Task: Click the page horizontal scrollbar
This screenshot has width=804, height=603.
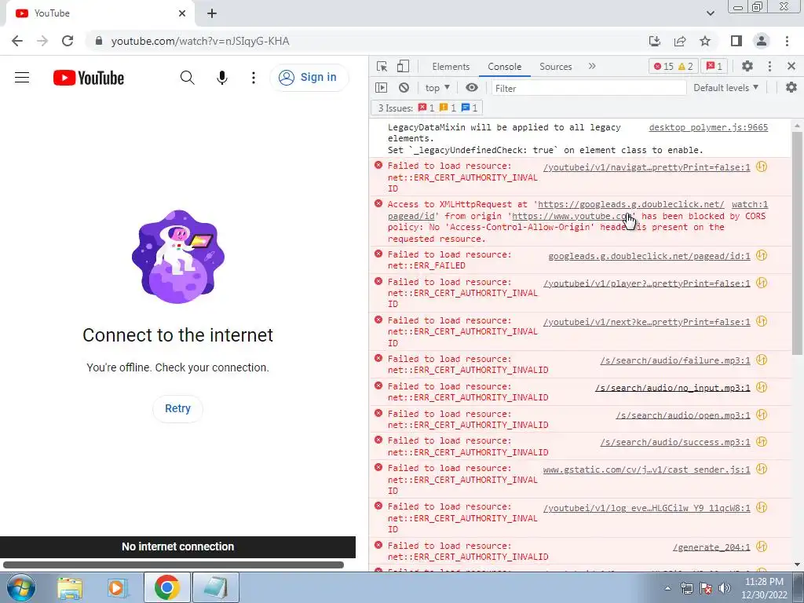Action: [x=174, y=565]
